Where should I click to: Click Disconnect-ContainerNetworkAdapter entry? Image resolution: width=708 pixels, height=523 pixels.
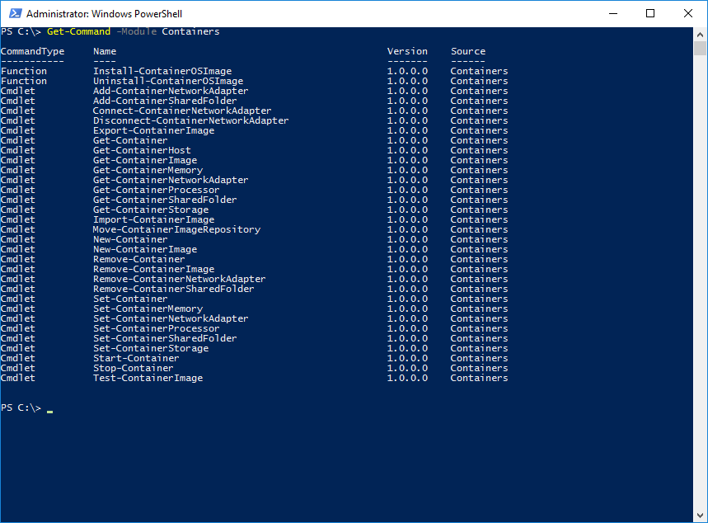coord(191,120)
